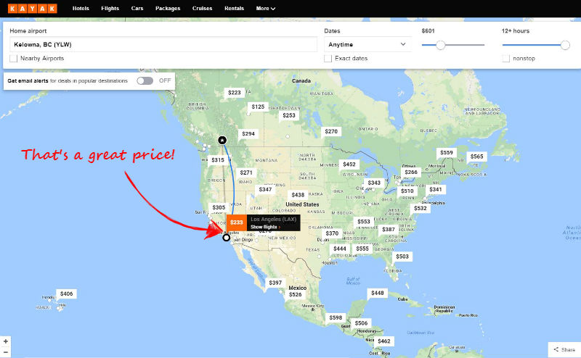581x358 pixels.
Task: Zoom out the map with minus button
Action: [x=6, y=352]
